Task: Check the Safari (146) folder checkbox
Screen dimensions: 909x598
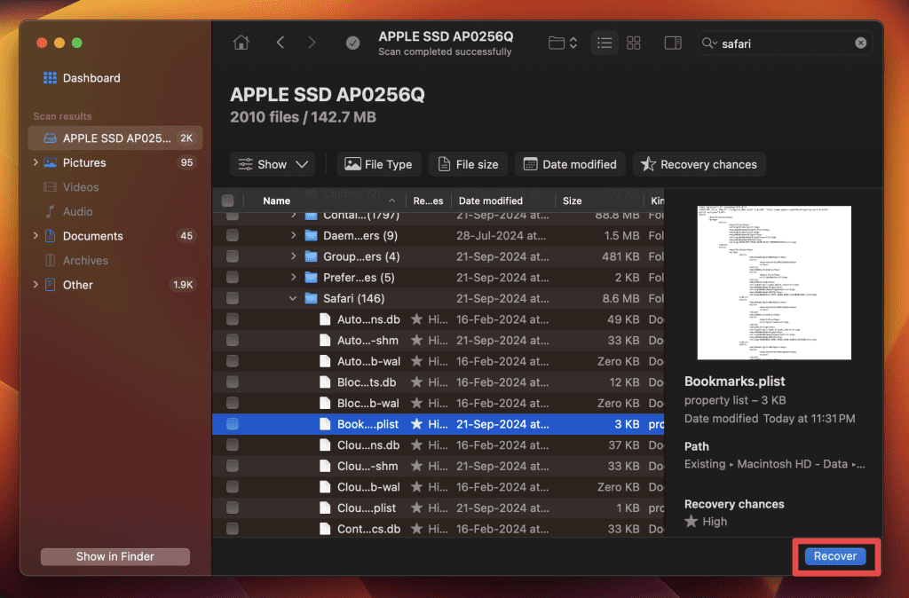Action: pos(233,298)
